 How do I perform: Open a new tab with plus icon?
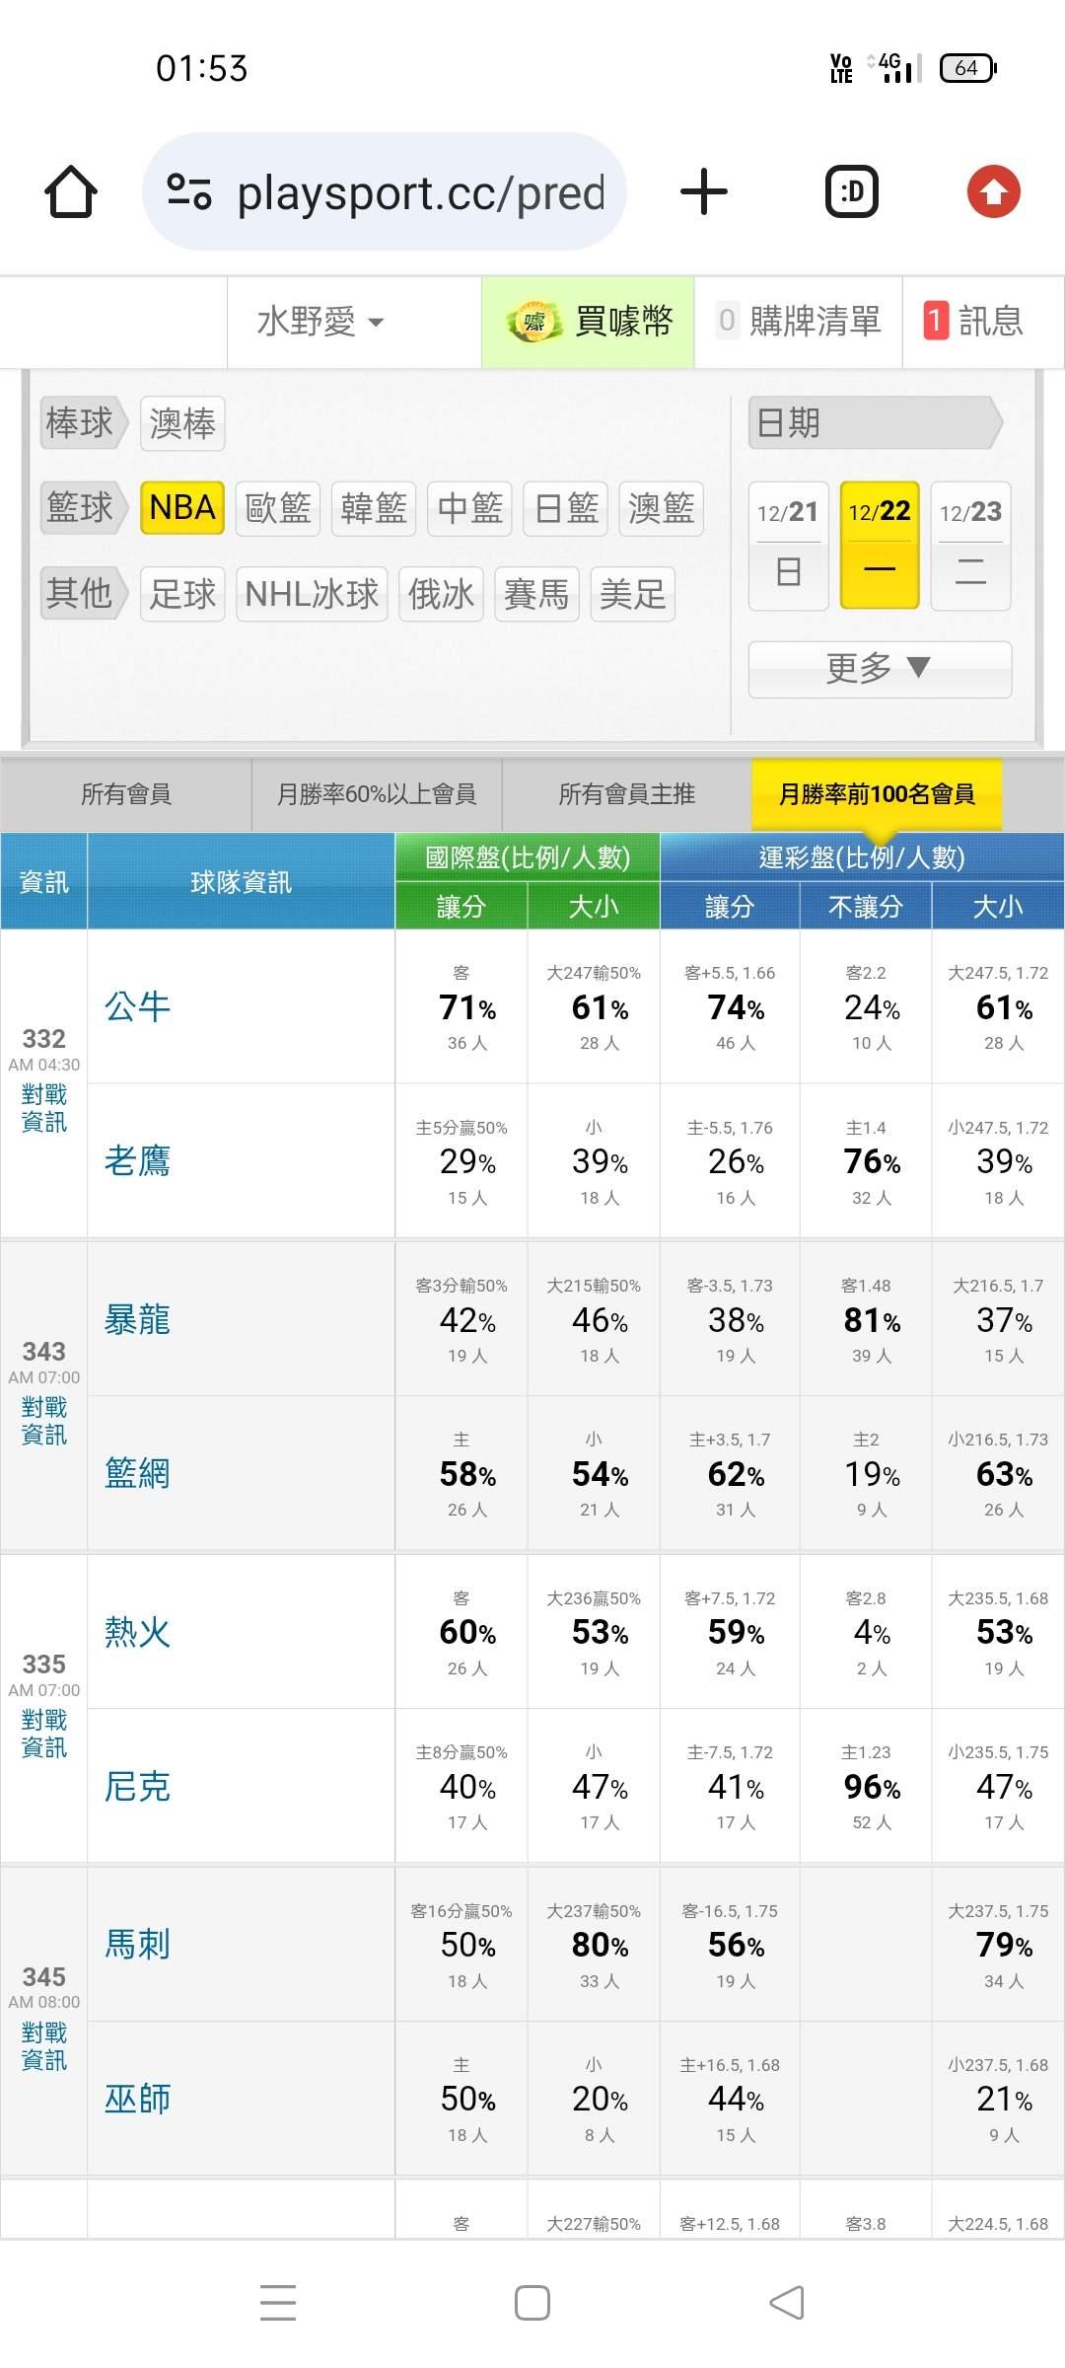coord(704,191)
